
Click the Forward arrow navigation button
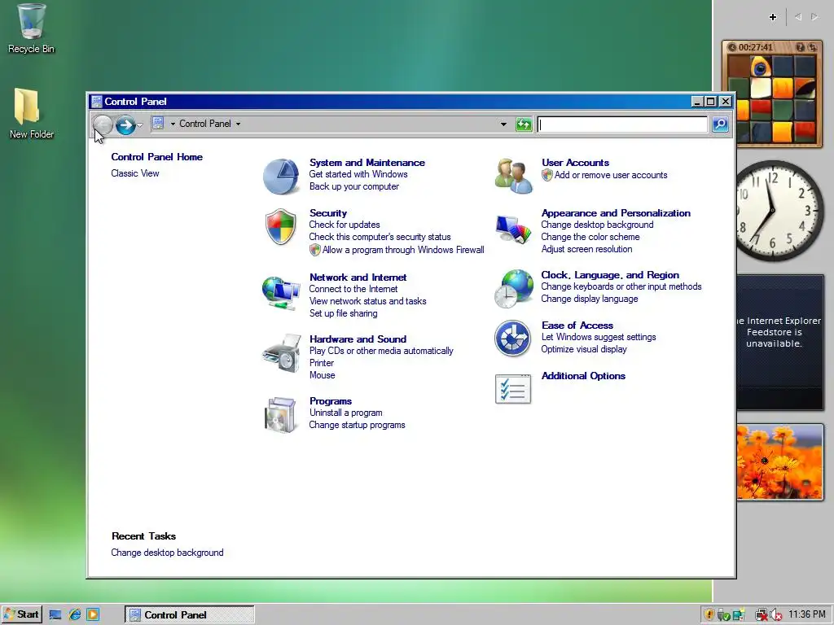(125, 125)
